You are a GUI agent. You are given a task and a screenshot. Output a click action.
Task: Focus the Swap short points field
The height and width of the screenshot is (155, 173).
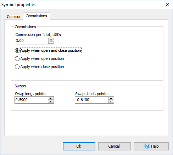point(91,100)
